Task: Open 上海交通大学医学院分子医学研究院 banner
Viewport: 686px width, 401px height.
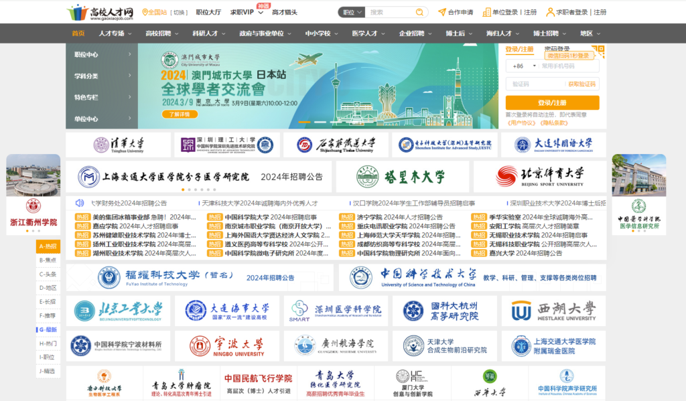Action: [x=198, y=177]
